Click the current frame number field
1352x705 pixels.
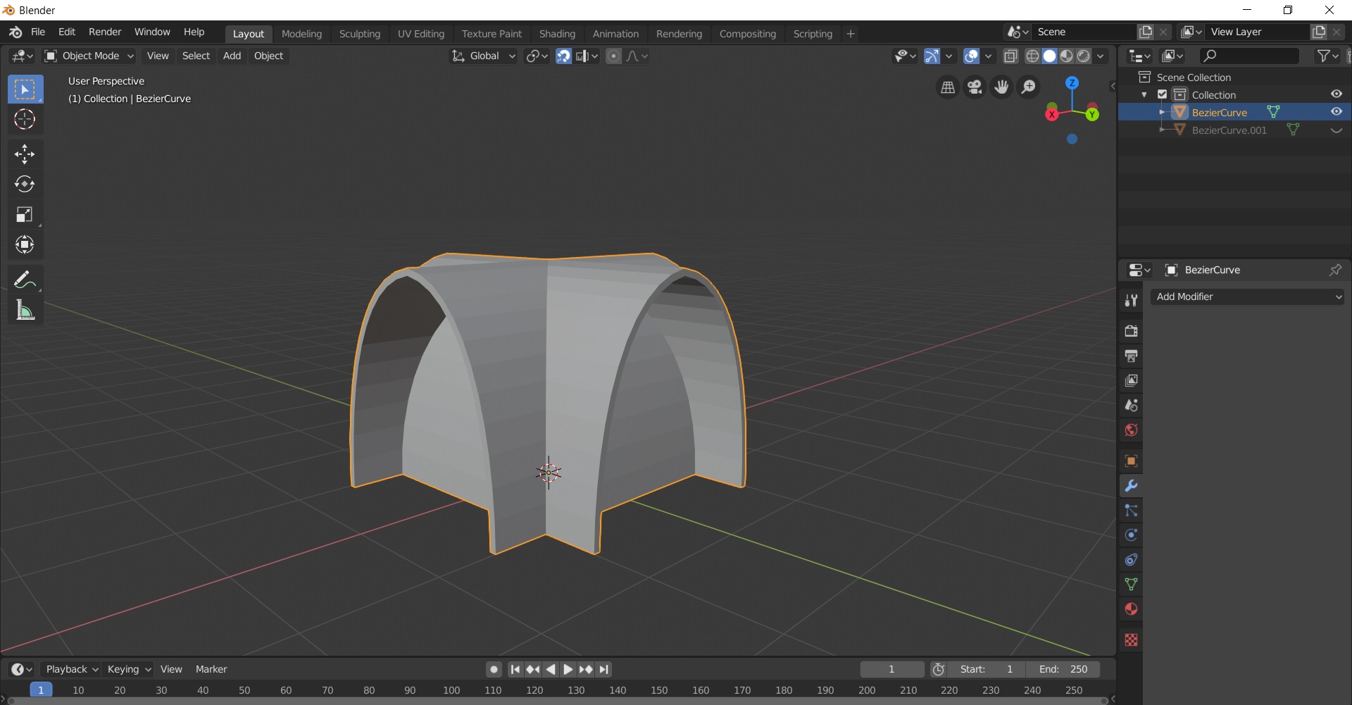891,669
